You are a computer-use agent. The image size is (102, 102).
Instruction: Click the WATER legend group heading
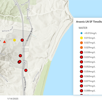click(83, 28)
